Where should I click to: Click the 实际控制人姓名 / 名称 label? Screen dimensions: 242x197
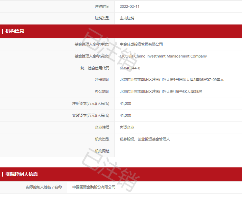[44, 187]
